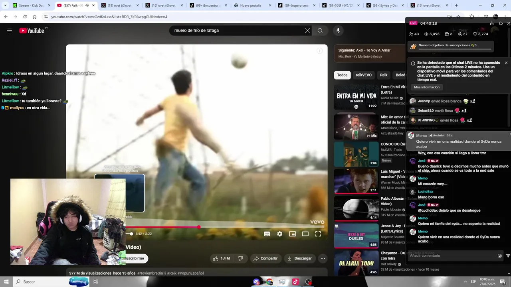Click the browser home button
Screen dimensions: 511x287
click(34, 17)
